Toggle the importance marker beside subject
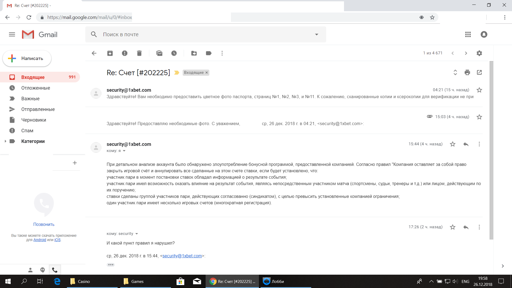The width and height of the screenshot is (512, 288). [177, 73]
